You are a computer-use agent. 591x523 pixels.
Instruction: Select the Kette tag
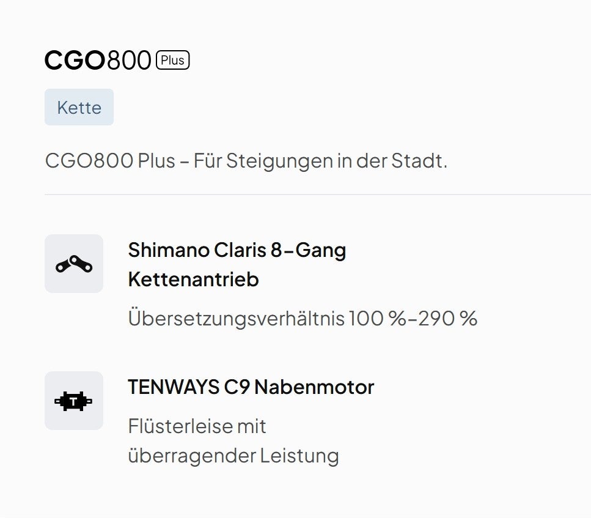click(x=79, y=108)
